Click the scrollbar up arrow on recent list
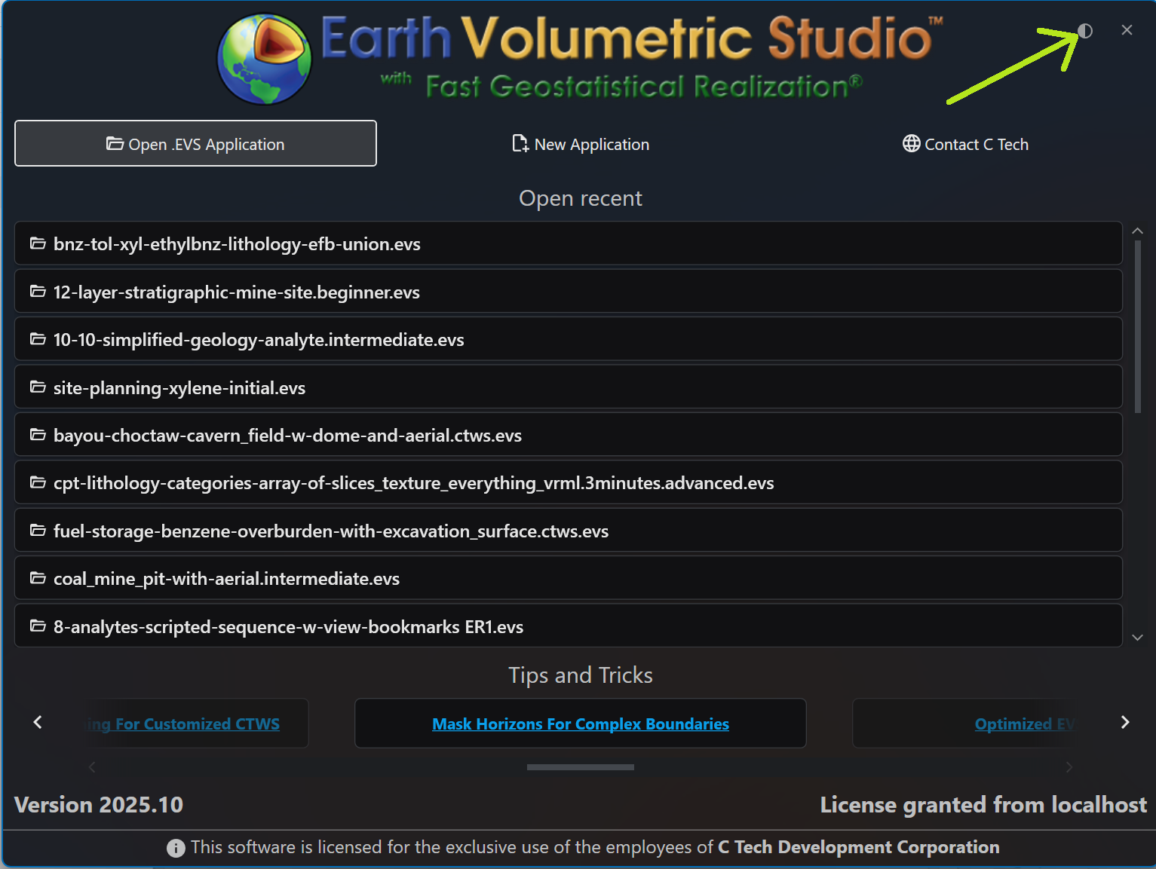 tap(1137, 230)
